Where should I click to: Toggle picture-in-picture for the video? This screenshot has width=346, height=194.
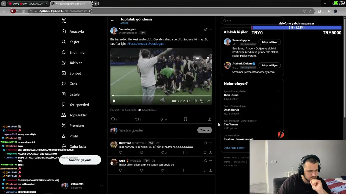click(202, 101)
